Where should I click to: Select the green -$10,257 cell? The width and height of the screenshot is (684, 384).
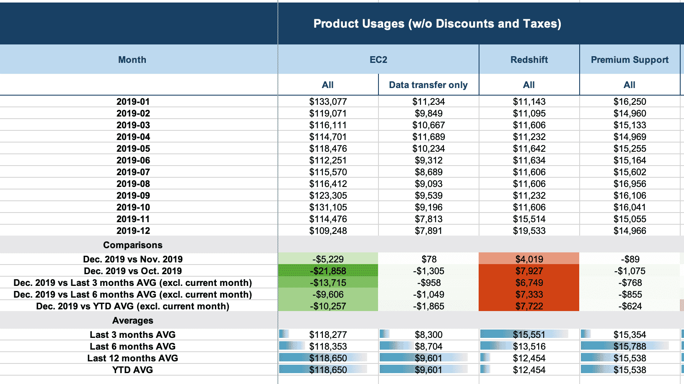pyautogui.click(x=328, y=306)
